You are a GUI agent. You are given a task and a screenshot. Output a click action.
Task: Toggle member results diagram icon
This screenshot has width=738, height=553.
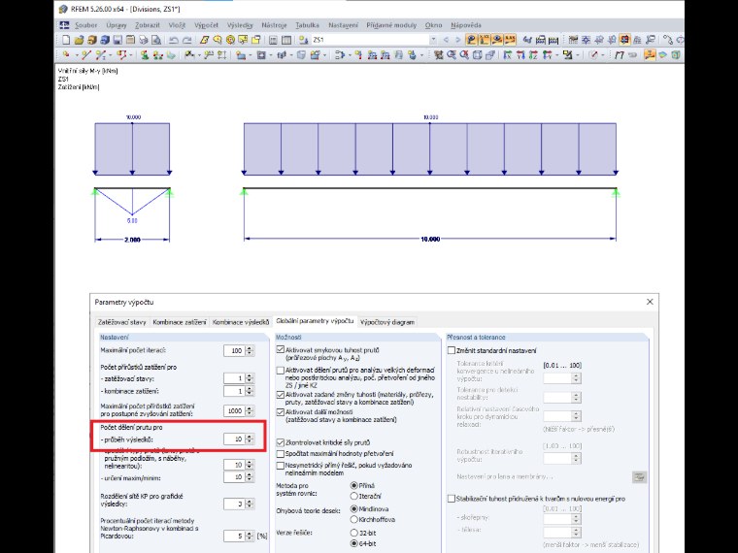[650, 55]
